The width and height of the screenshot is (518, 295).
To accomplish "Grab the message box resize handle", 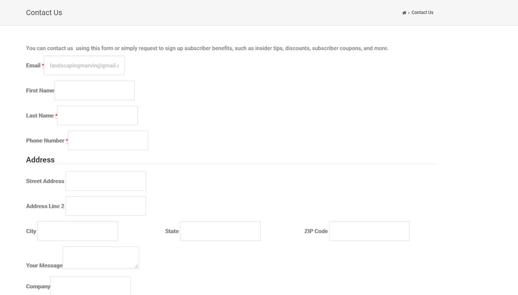I will (136, 266).
